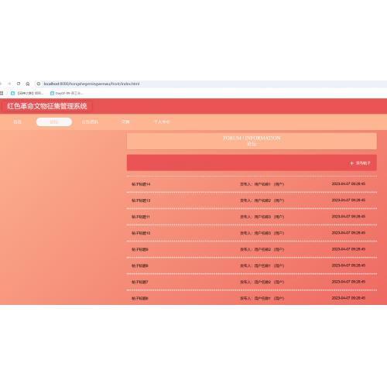Click the browser forward arrow
Screen dimensions: 387x387
click(x=9, y=84)
